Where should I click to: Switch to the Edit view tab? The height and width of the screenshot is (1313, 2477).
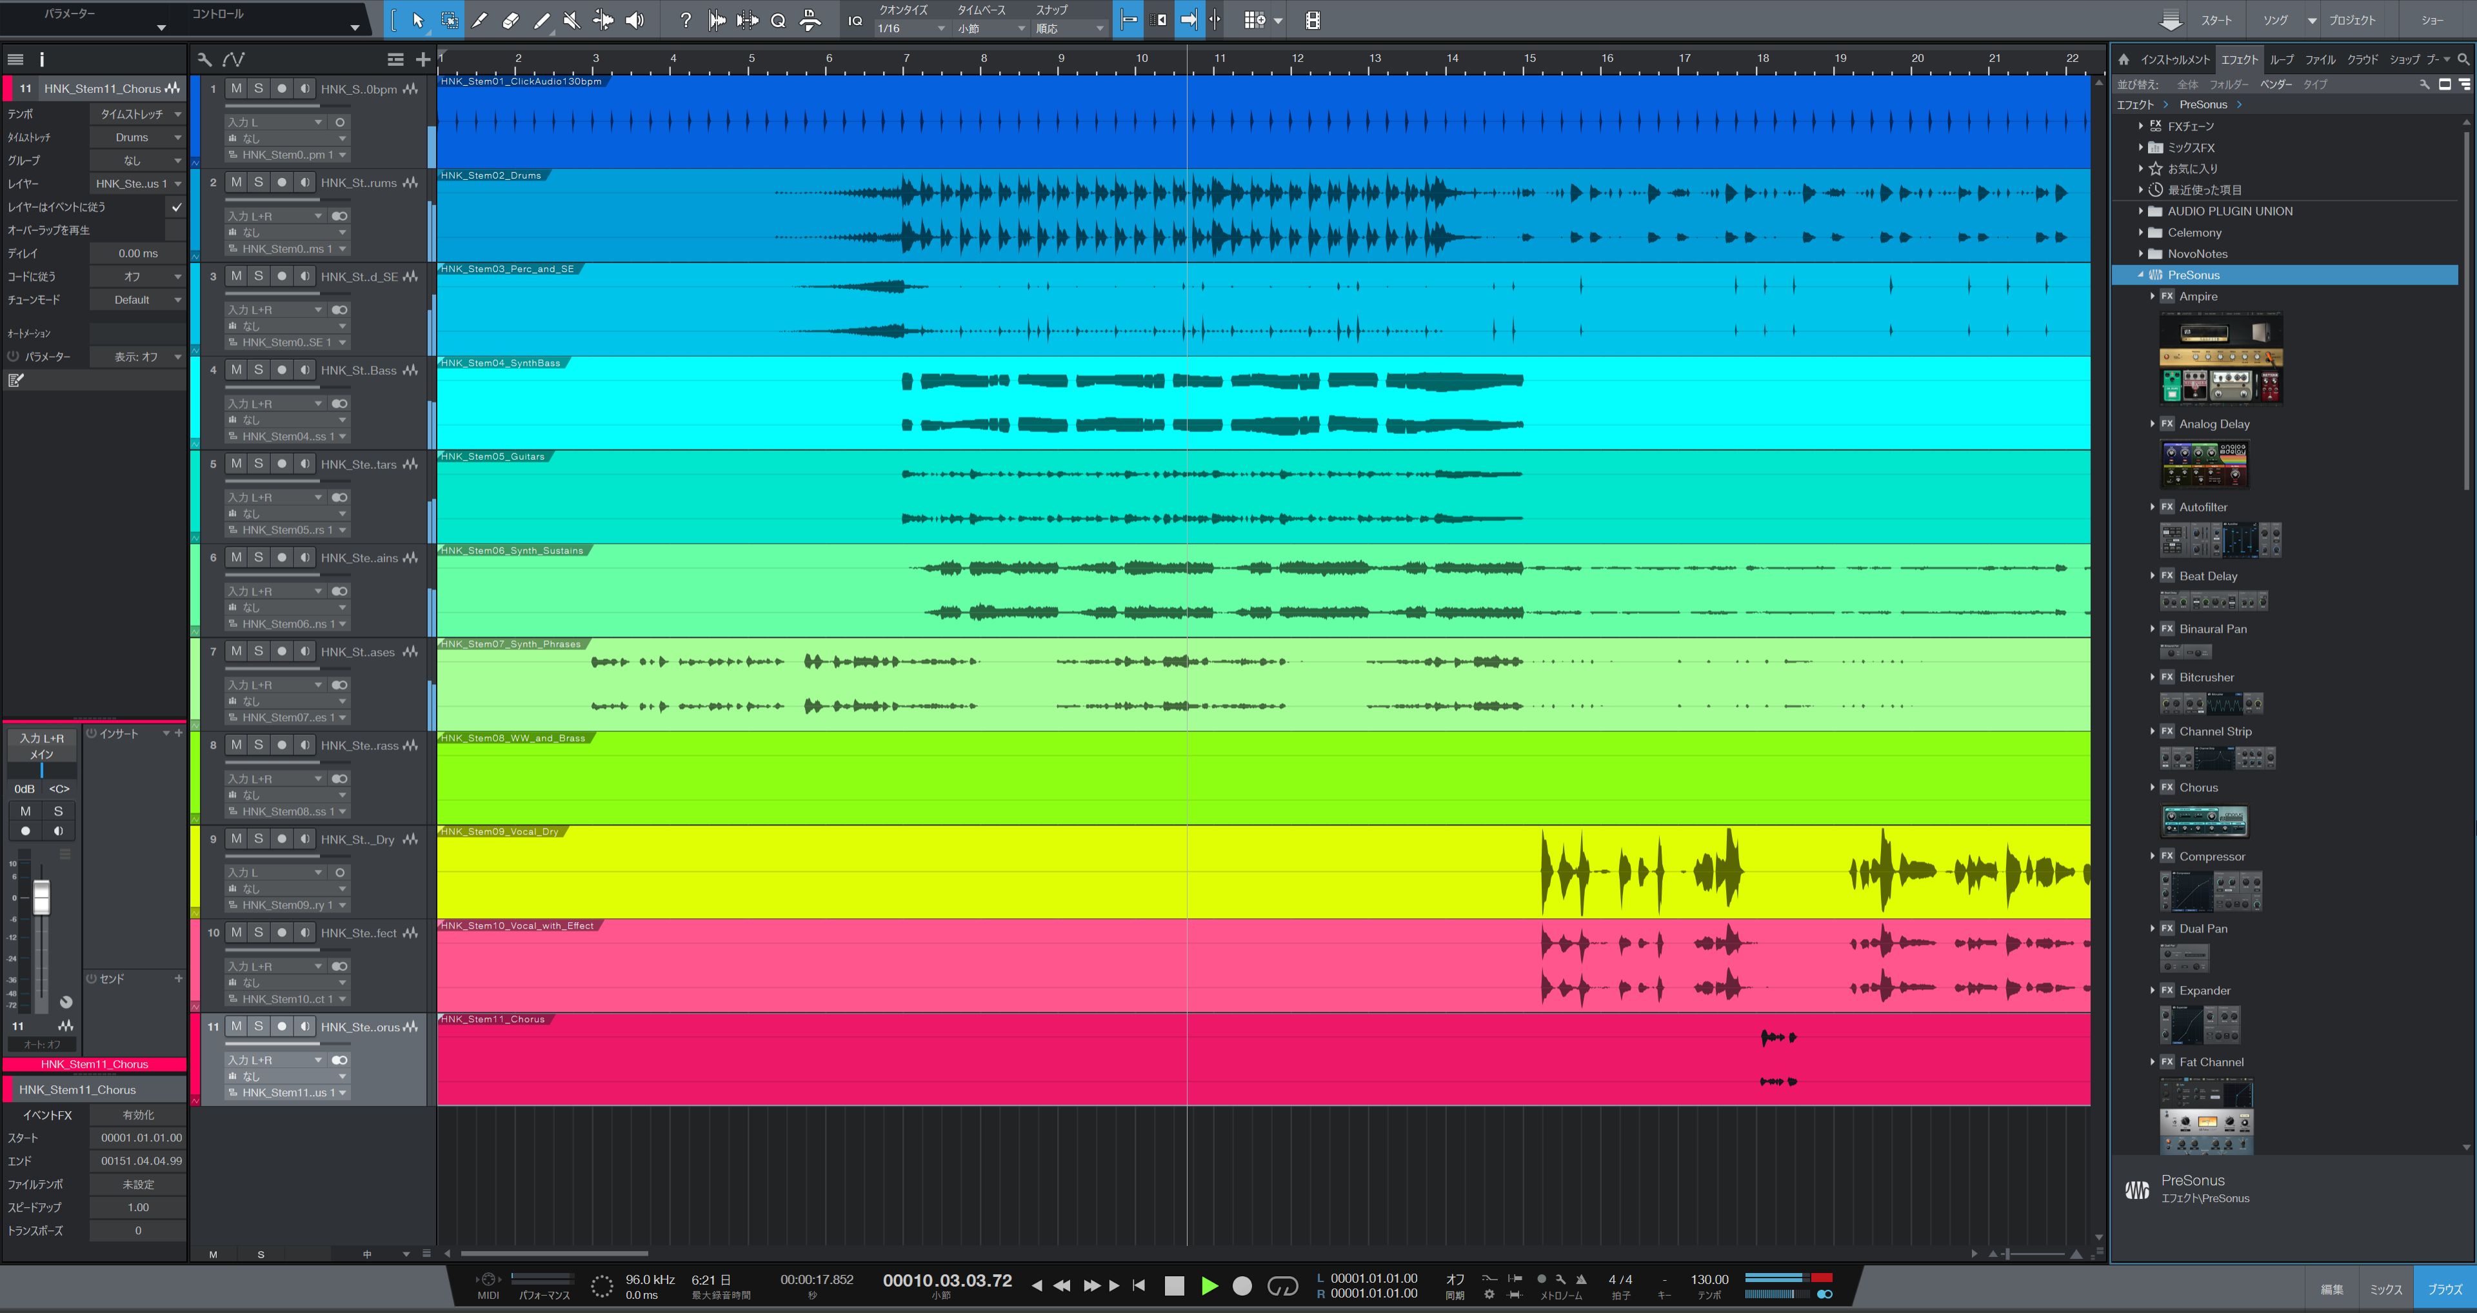(x=2332, y=1290)
